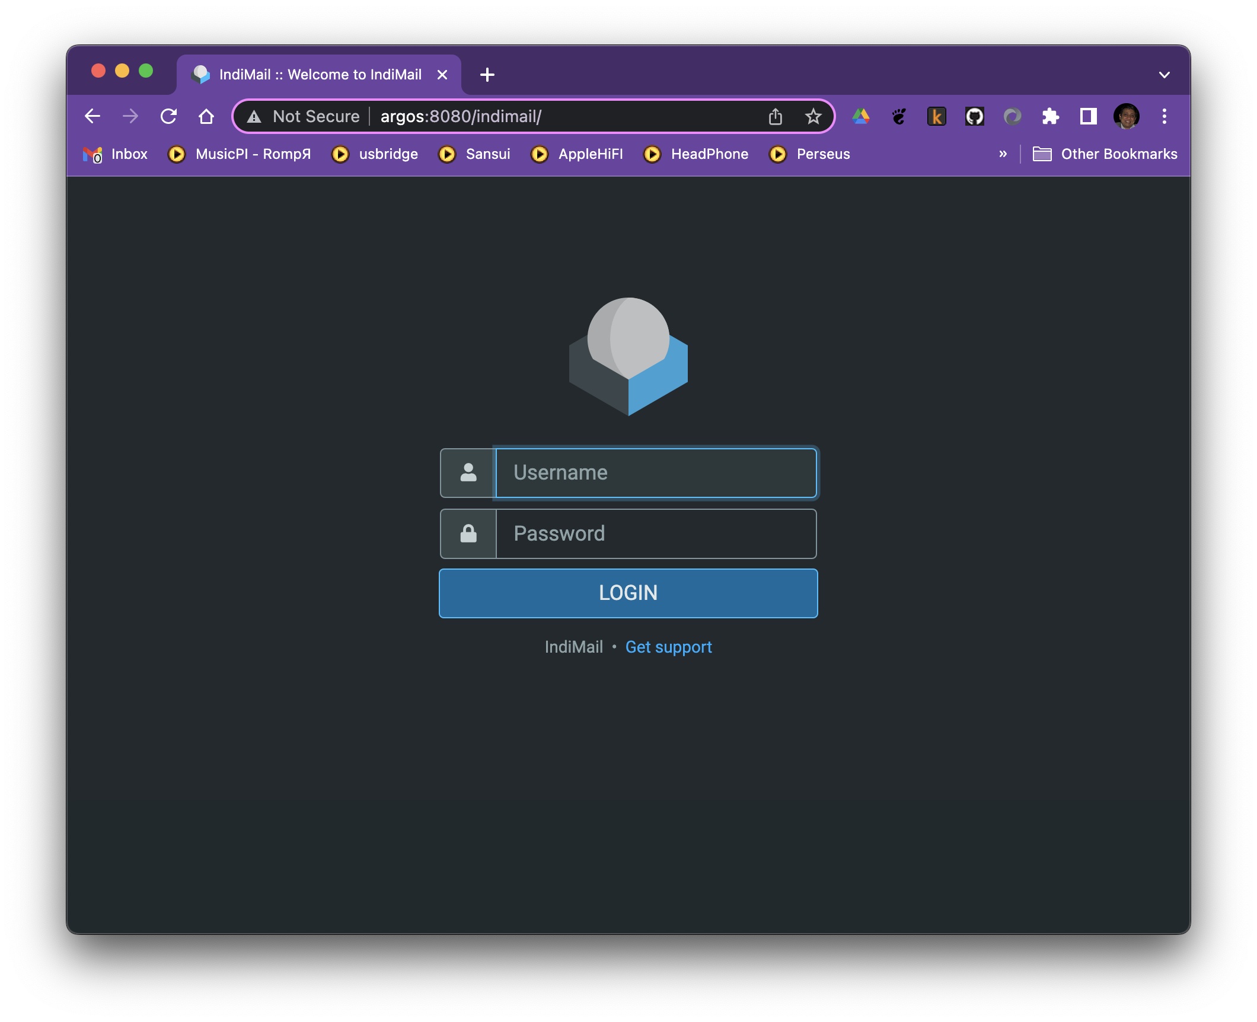Click the Not Secure warning icon

tap(254, 117)
